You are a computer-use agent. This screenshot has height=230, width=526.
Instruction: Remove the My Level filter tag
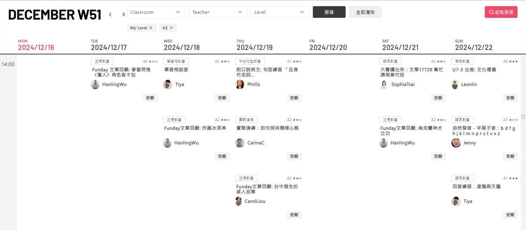pos(151,28)
